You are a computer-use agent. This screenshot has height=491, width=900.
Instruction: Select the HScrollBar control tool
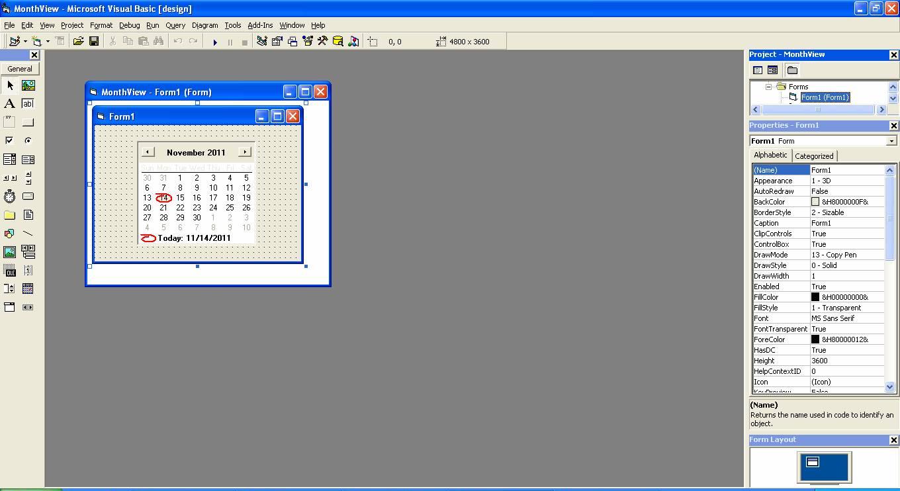point(9,178)
